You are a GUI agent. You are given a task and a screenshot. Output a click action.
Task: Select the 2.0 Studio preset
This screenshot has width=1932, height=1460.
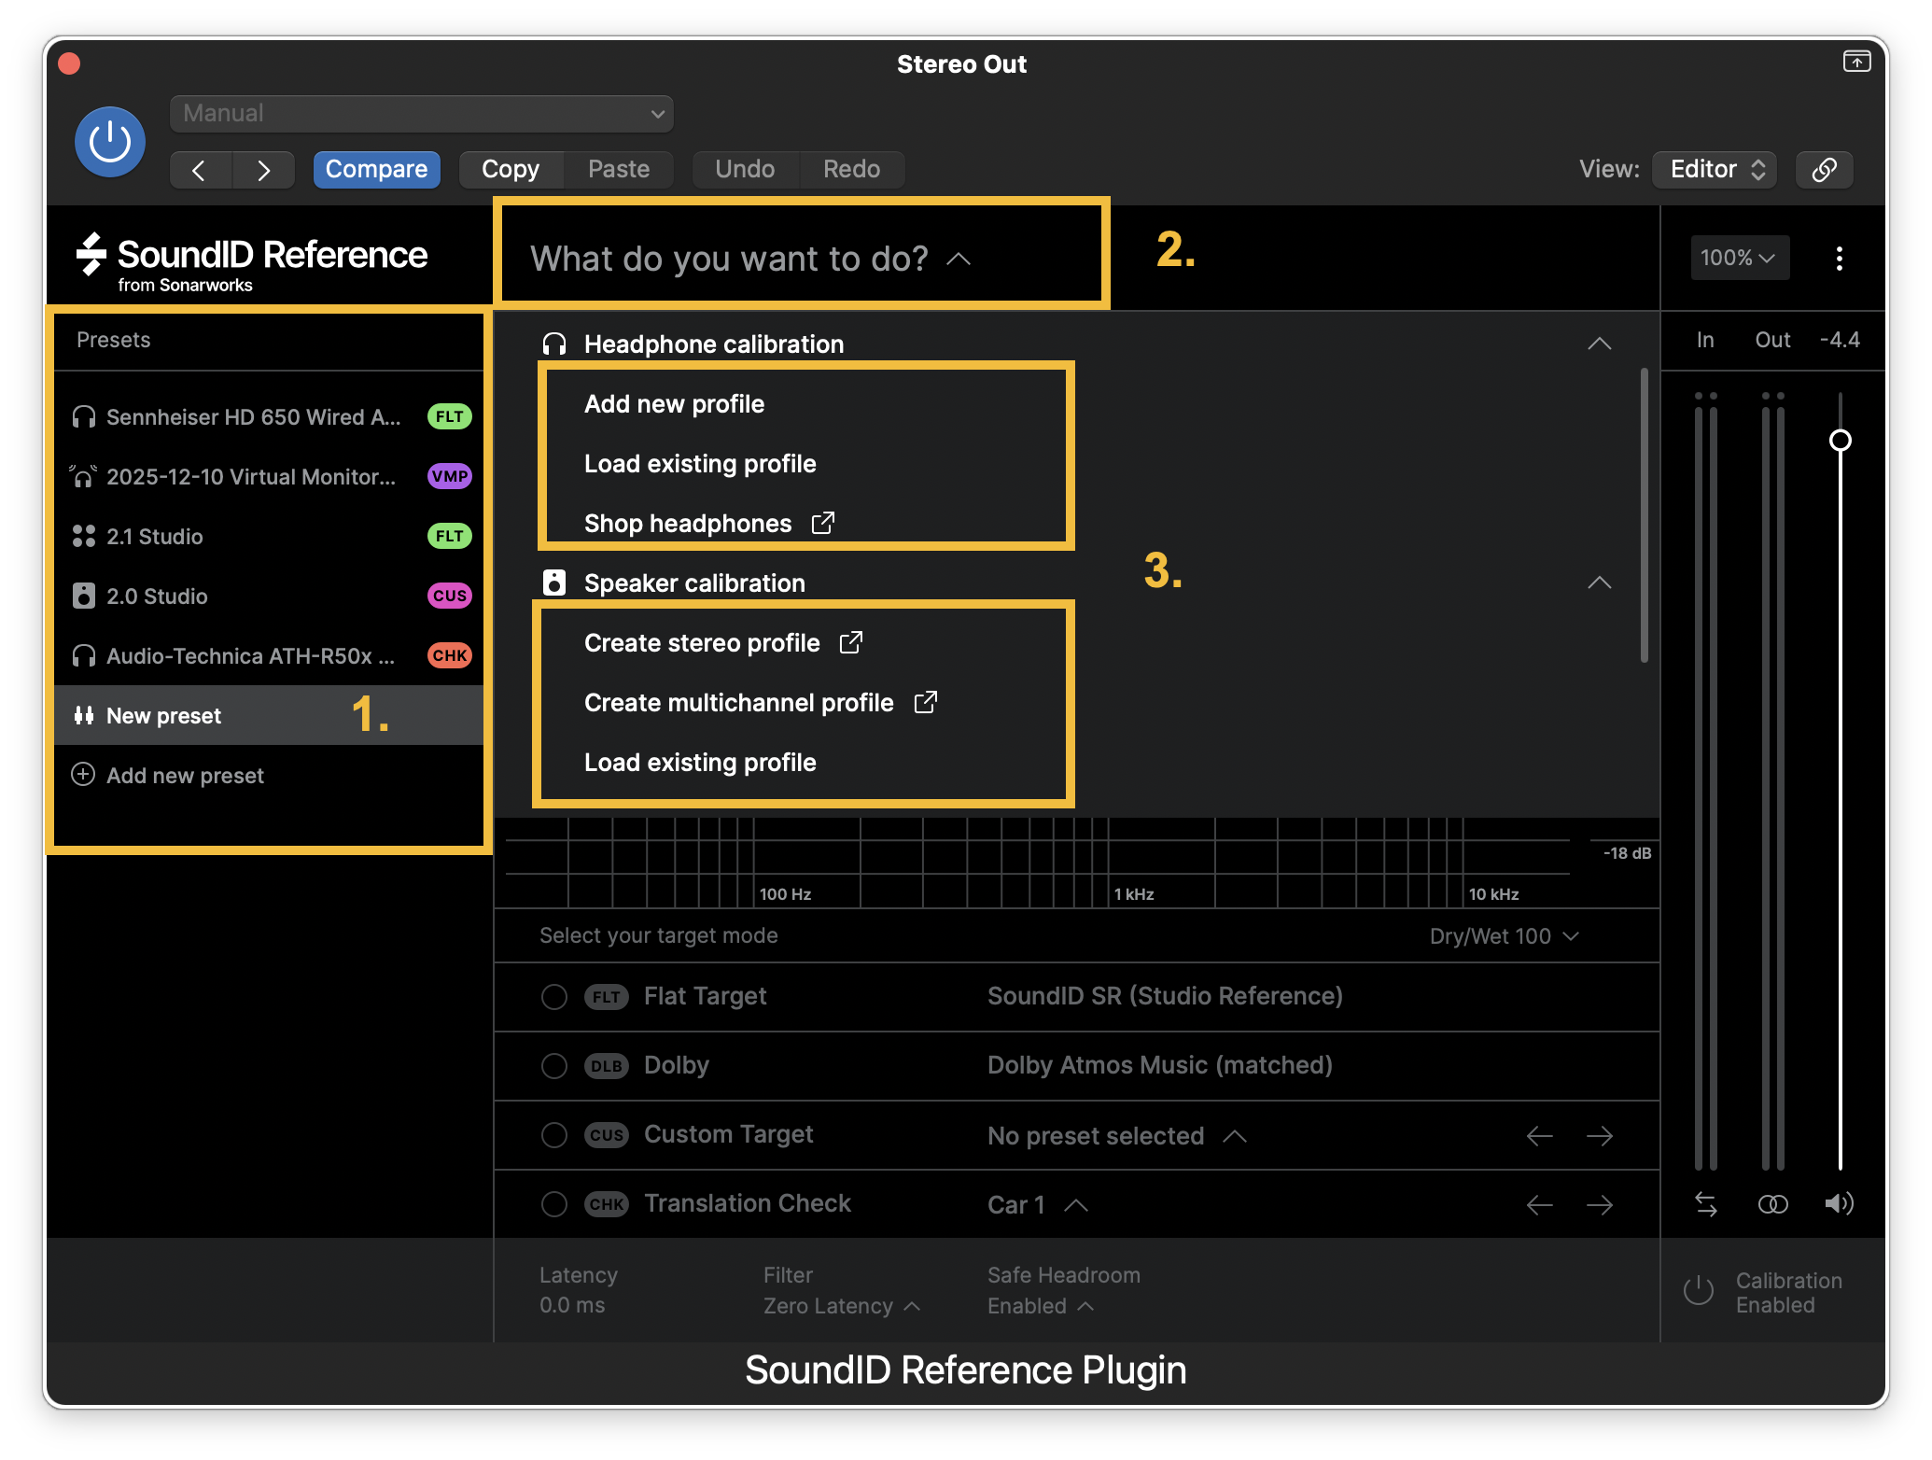pyautogui.click(x=269, y=597)
